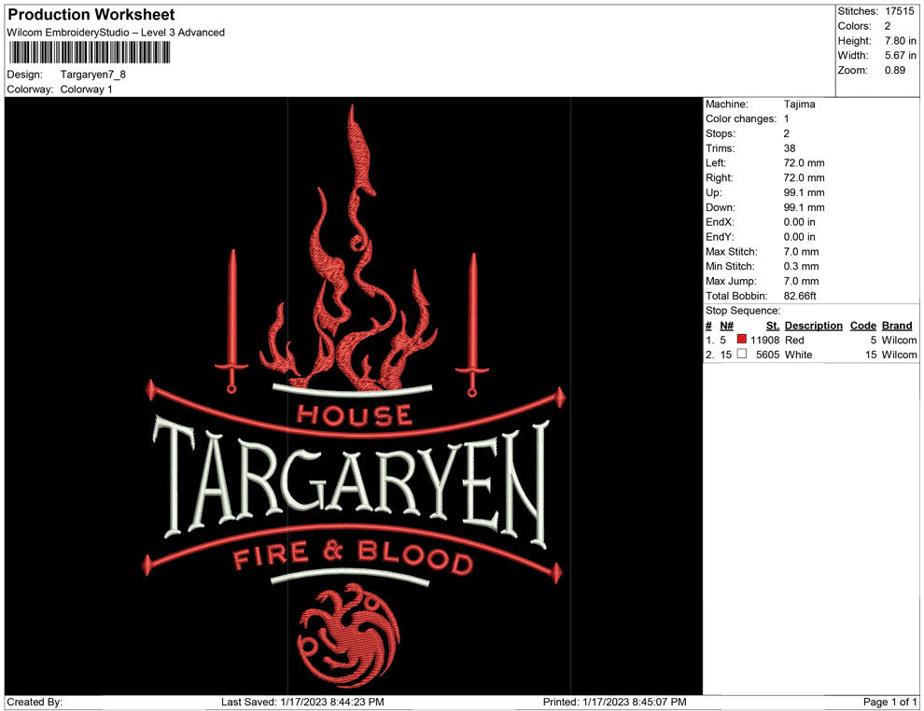Click the 'Production Worksheet' heading

(x=91, y=14)
